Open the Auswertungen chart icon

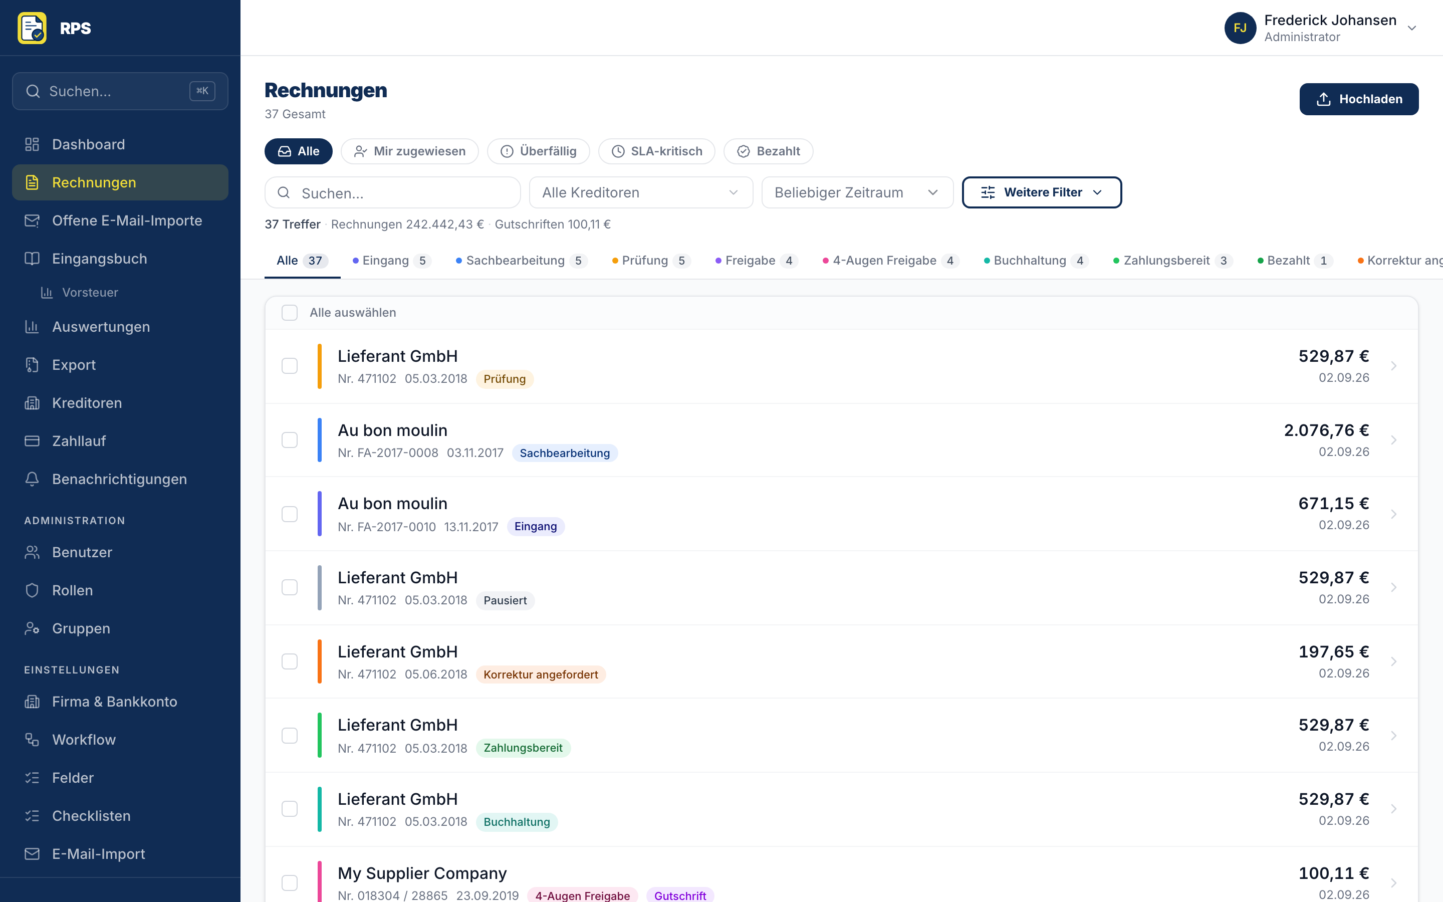pos(32,327)
